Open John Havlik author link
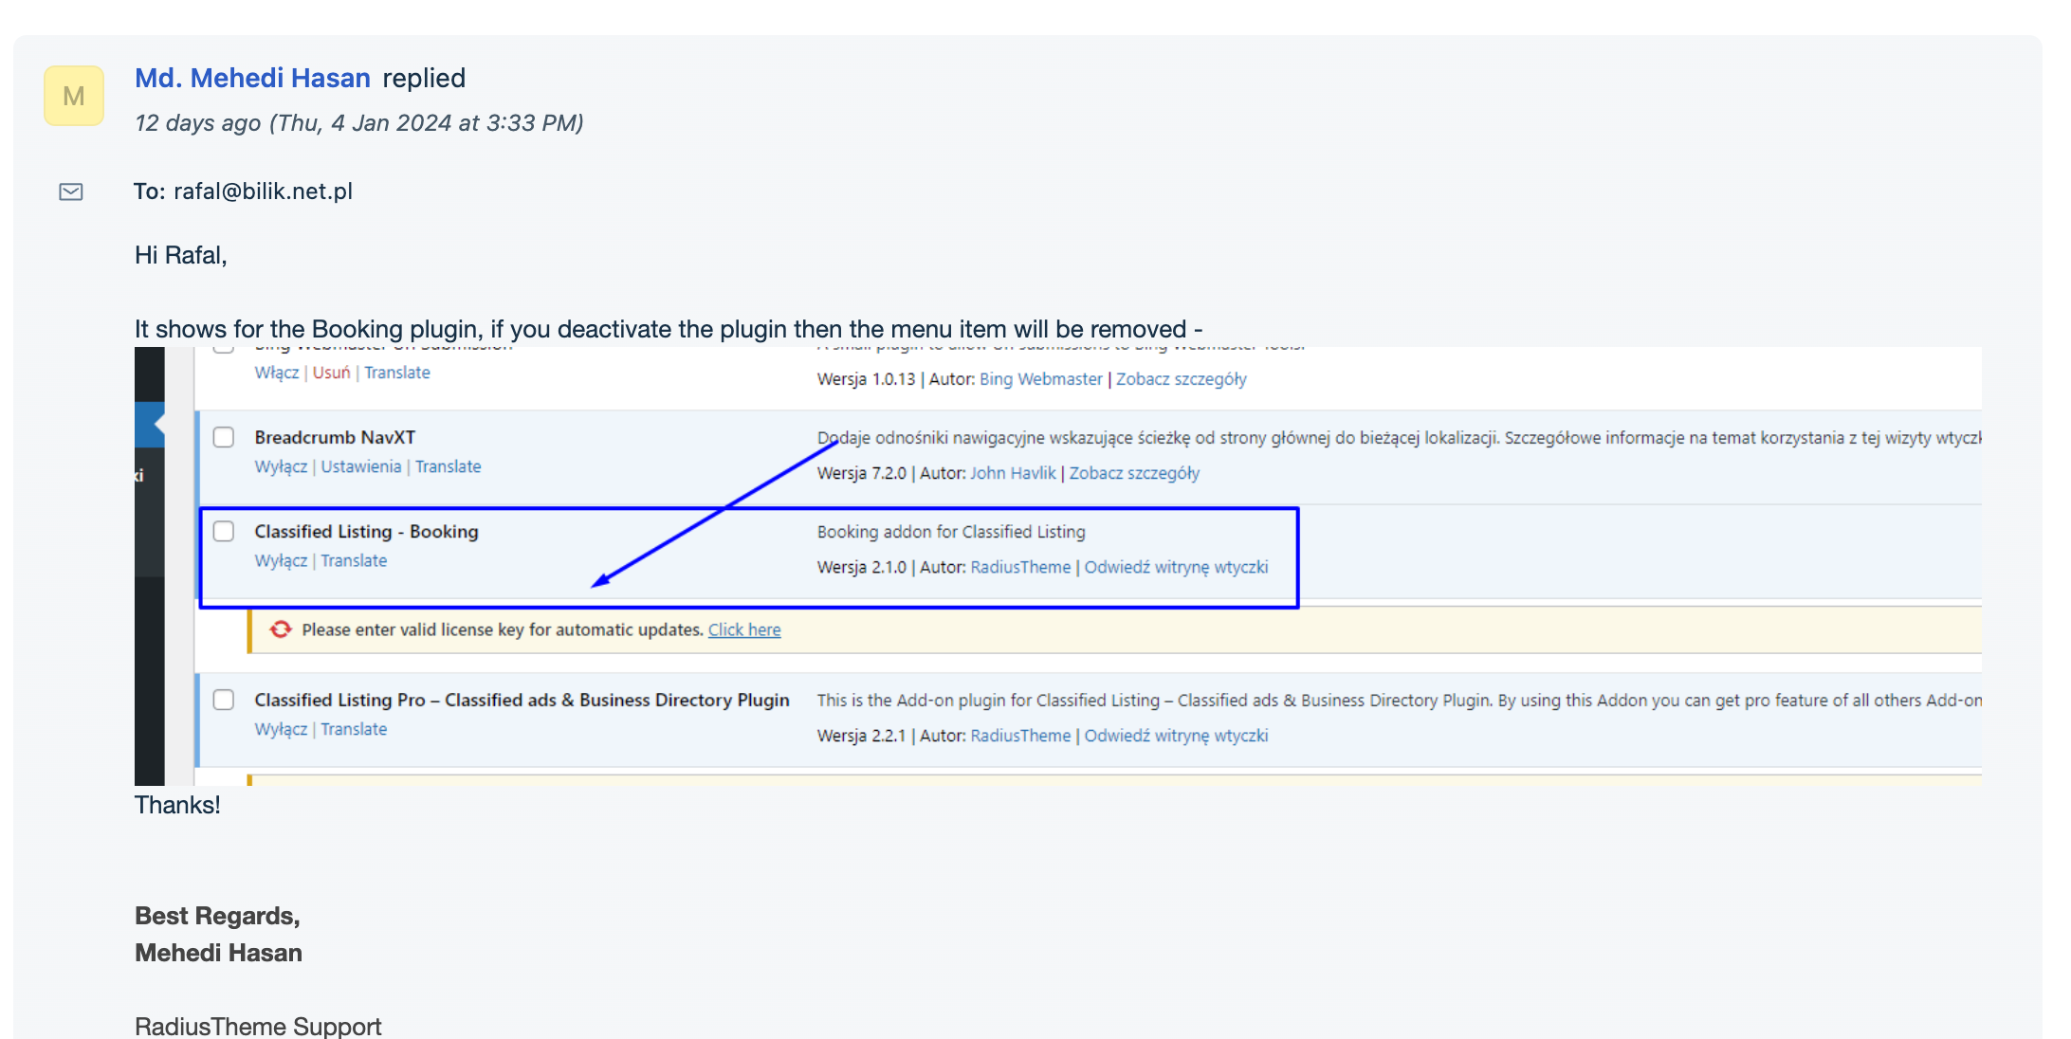This screenshot has width=2071, height=1039. 1014,473
